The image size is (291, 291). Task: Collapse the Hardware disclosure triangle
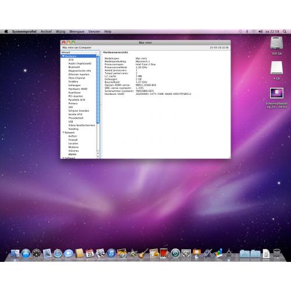click(63, 56)
